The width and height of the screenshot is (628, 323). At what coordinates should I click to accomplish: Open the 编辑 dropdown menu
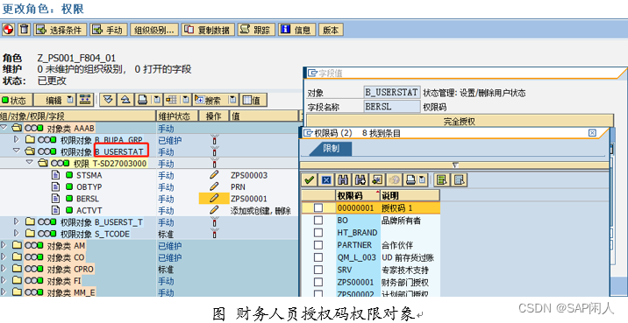55,100
